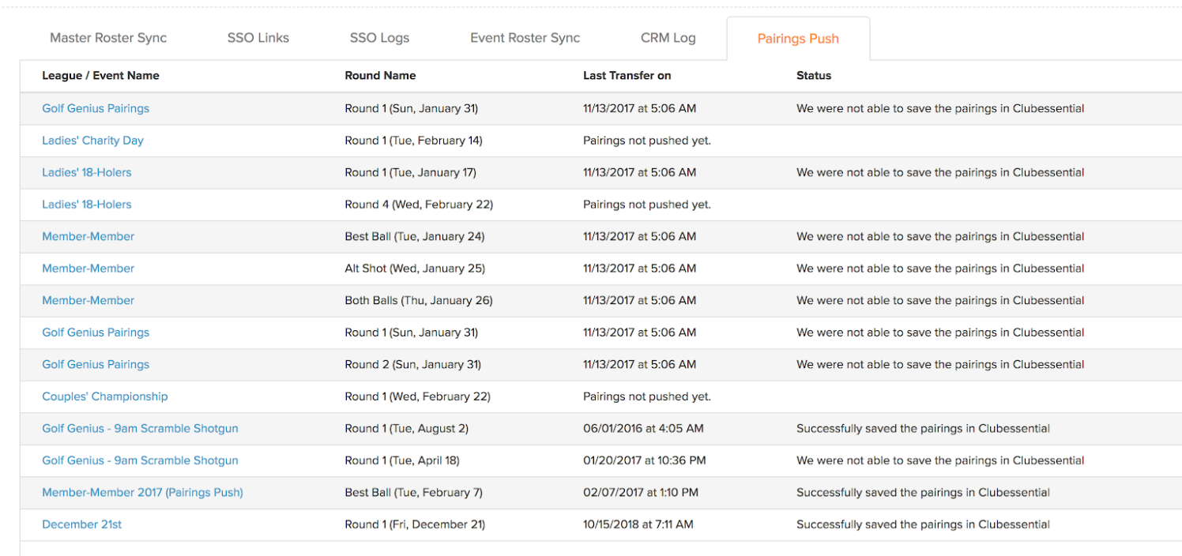Open Member-Member link for Both Balls round
The image size is (1182, 556).
(x=88, y=300)
